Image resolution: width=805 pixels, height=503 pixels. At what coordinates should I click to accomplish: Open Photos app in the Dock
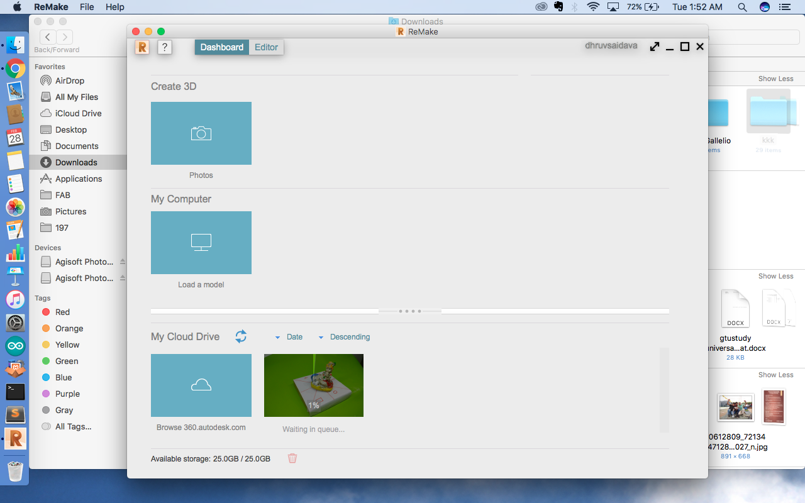coord(15,207)
